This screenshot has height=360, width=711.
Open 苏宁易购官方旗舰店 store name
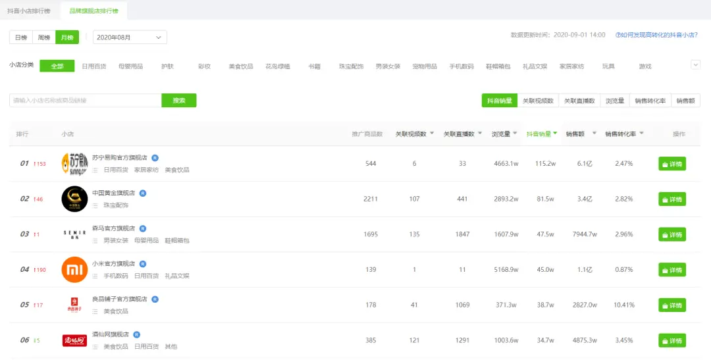pos(120,158)
